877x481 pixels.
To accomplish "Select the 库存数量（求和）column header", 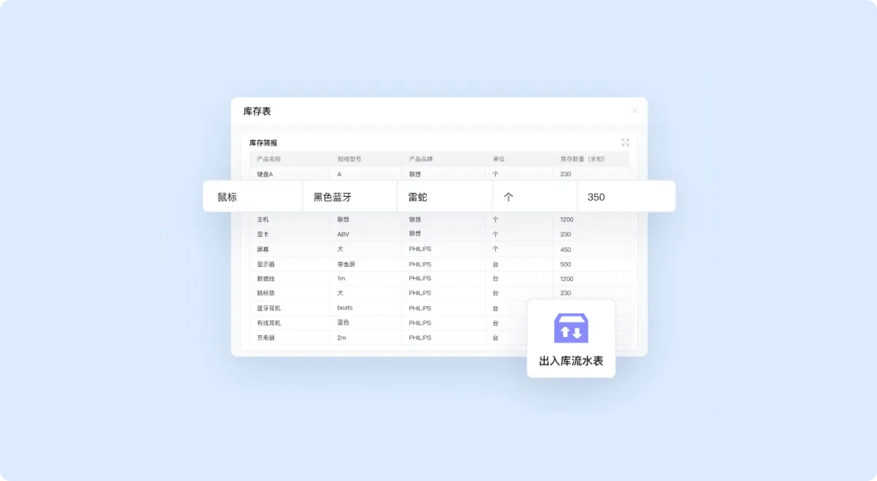I will (582, 159).
